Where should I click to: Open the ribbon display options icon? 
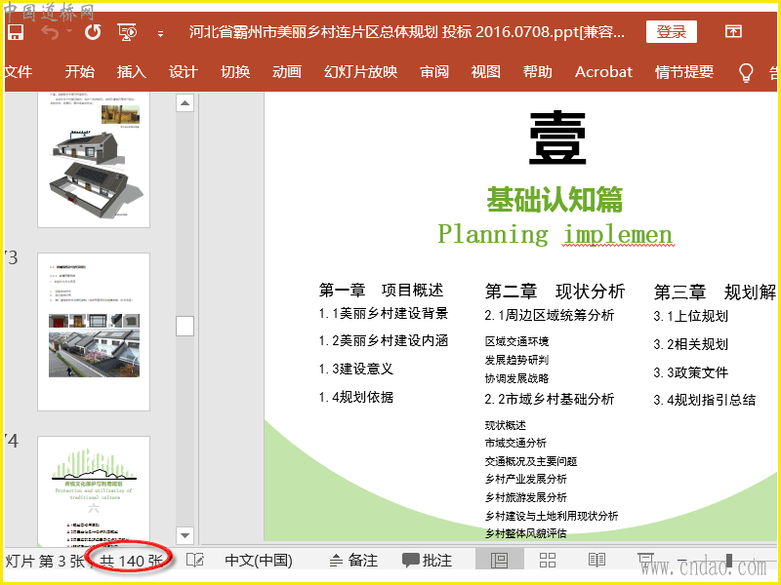733,32
